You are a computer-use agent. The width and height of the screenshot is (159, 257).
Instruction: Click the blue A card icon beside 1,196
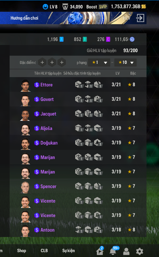tap(61, 39)
